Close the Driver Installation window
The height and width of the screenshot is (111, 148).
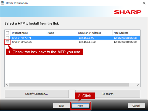click(144, 3)
